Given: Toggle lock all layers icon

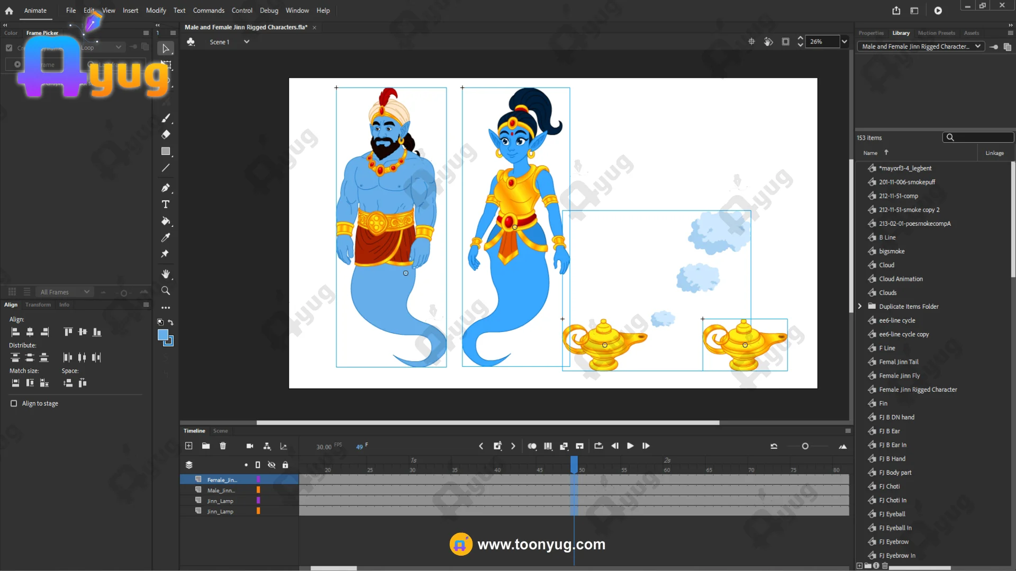Looking at the screenshot, I should pos(285,465).
